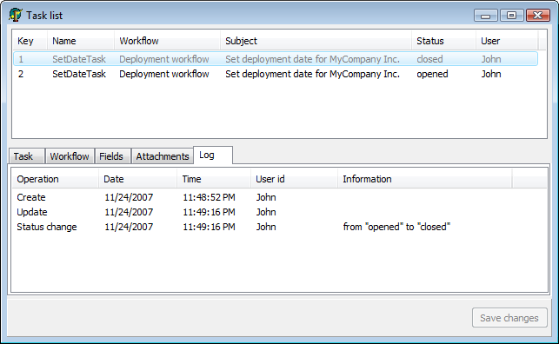Sort tasks by Status column header
Viewport: 559px width, 344px height.
tap(443, 41)
